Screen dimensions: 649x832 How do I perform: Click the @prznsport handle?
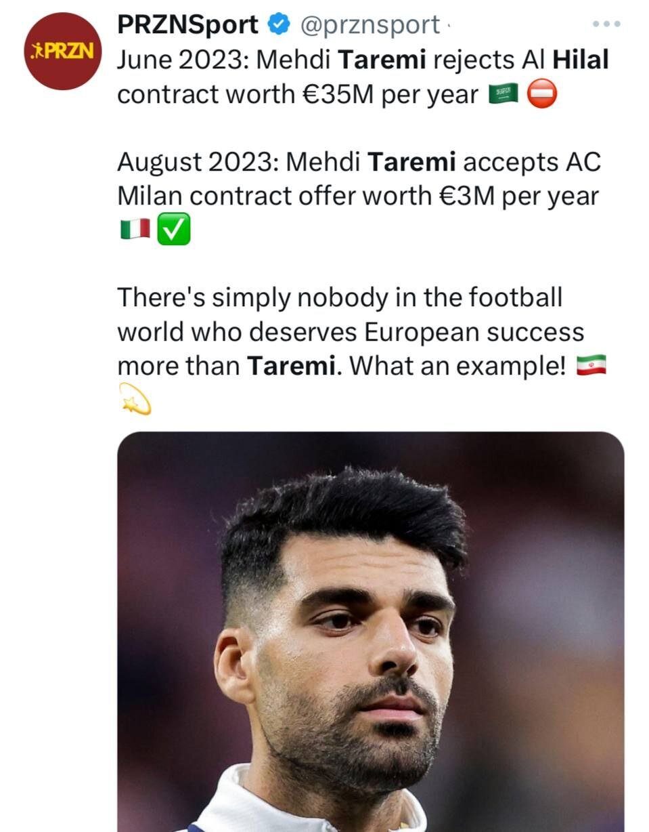pyautogui.click(x=372, y=24)
